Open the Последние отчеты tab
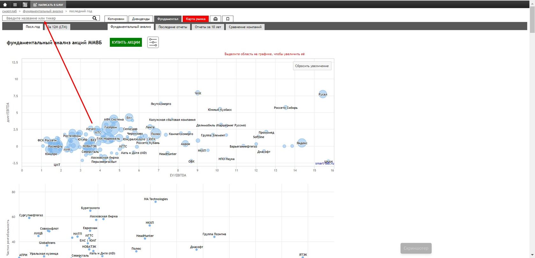The width and height of the screenshot is (535, 258). (x=173, y=27)
